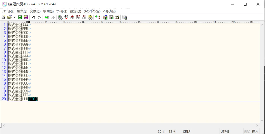The height and width of the screenshot is (134, 265).
Task: Open type settings list icon
Action: tap(105, 17)
